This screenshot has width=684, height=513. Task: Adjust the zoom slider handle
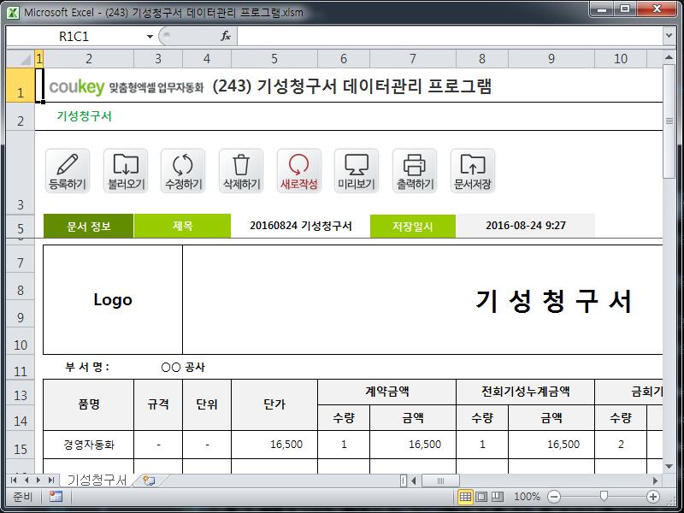[604, 496]
